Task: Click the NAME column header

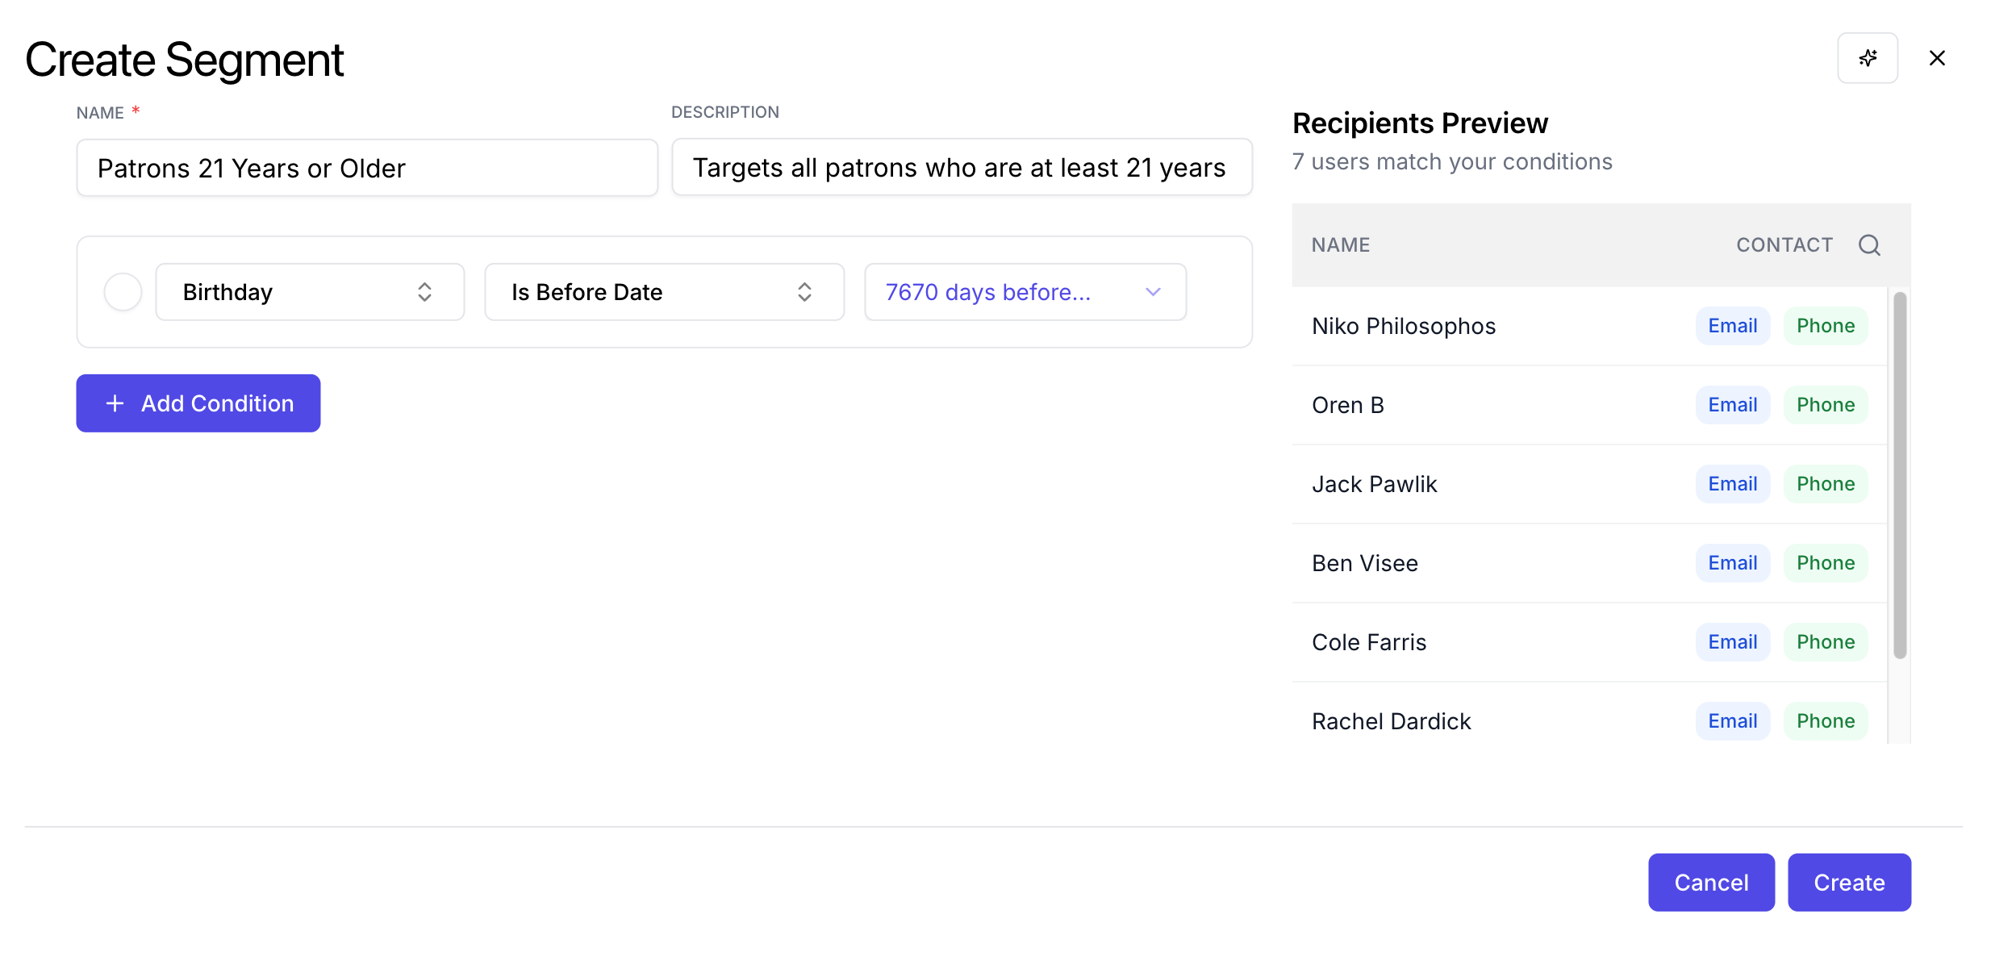Action: pyautogui.click(x=1340, y=245)
